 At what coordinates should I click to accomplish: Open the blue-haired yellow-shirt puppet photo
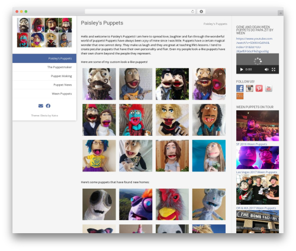pos(99,155)
